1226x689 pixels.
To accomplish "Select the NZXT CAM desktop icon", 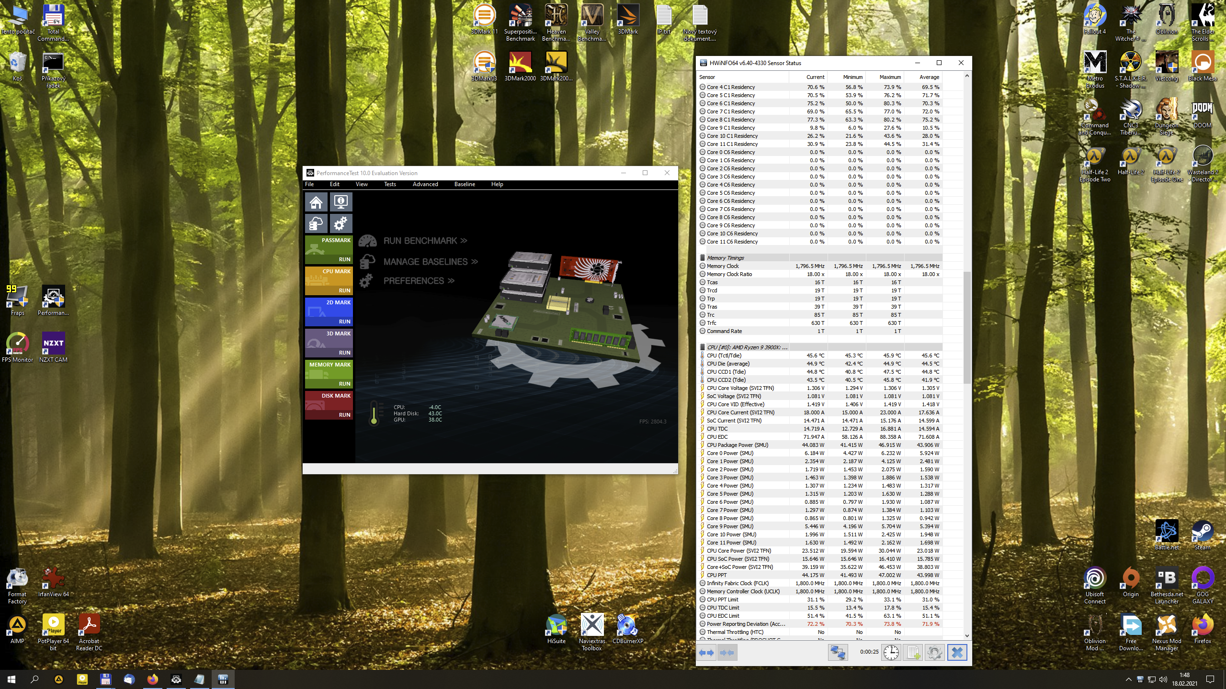I will (x=53, y=348).
